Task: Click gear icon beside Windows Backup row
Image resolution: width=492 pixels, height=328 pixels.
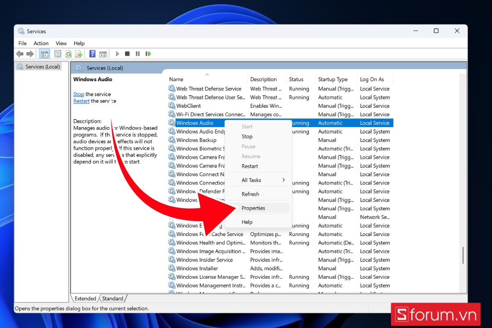Action: point(172,140)
